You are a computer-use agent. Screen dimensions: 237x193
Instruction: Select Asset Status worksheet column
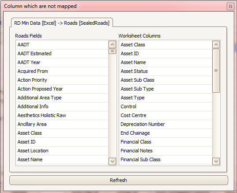(x=166, y=71)
